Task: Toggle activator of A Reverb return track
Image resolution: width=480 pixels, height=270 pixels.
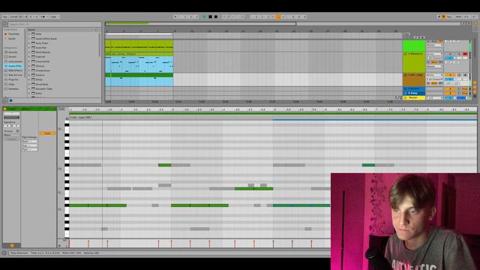Action: coord(450,88)
